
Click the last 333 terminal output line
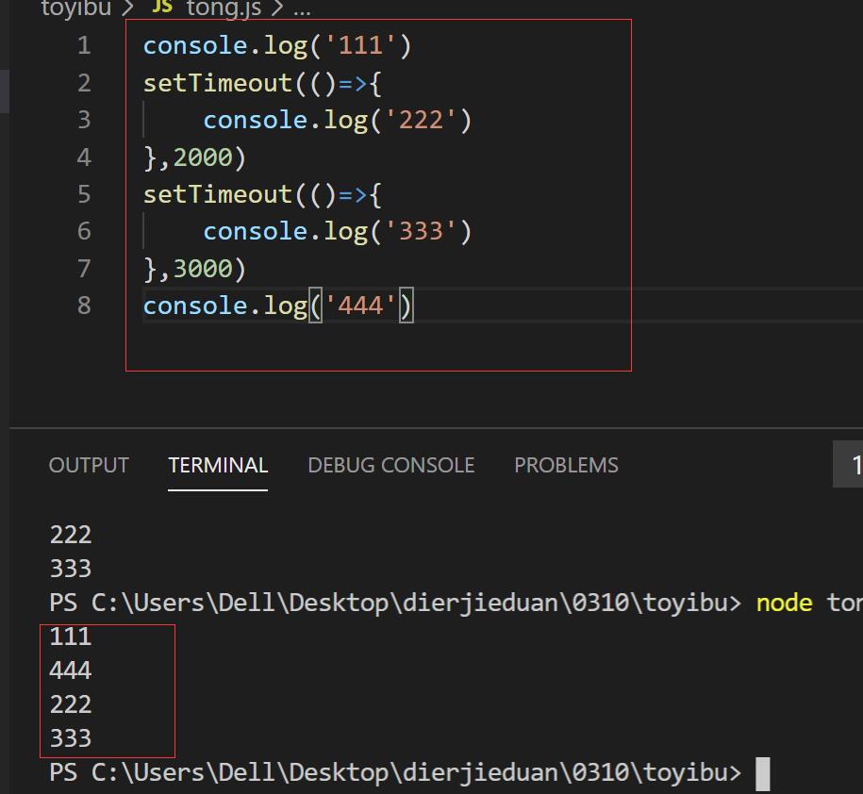click(x=71, y=737)
